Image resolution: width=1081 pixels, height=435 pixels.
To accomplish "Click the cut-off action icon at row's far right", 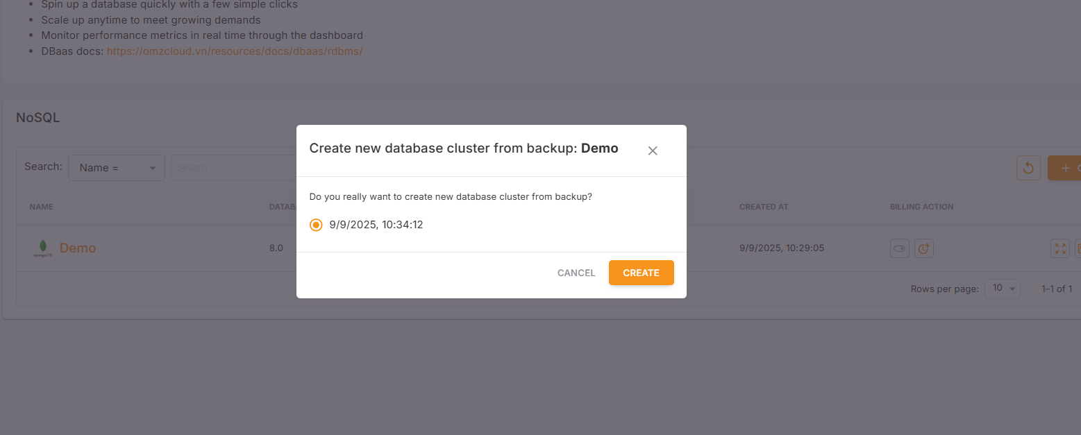I will [1078, 248].
